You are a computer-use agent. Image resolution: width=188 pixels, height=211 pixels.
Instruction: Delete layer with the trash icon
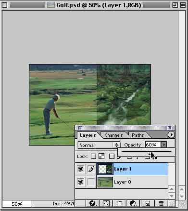(x=161, y=203)
